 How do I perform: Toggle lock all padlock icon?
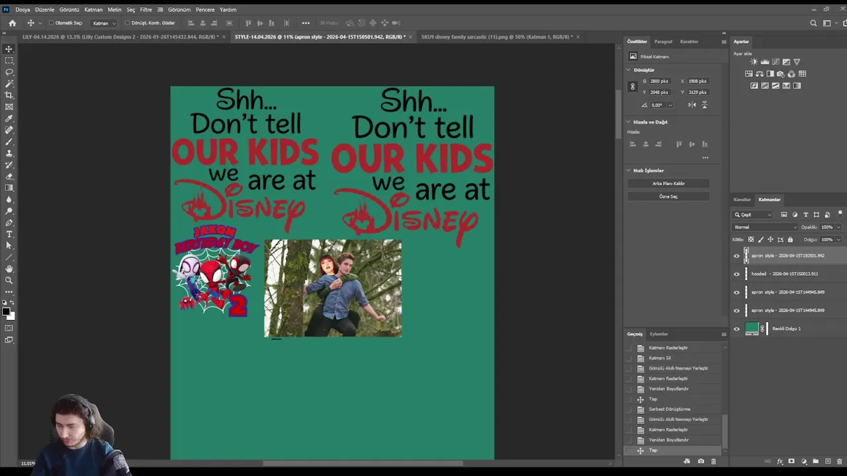point(790,239)
